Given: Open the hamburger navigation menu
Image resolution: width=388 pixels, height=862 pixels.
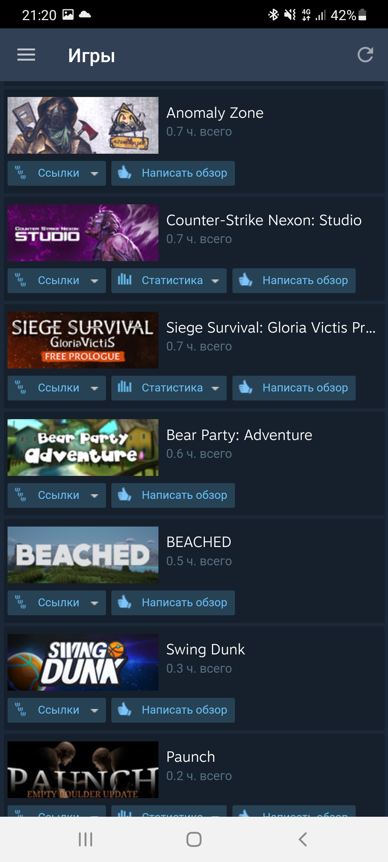Looking at the screenshot, I should click(26, 55).
